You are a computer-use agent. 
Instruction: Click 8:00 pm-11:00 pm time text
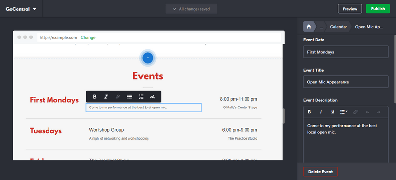[x=239, y=99]
